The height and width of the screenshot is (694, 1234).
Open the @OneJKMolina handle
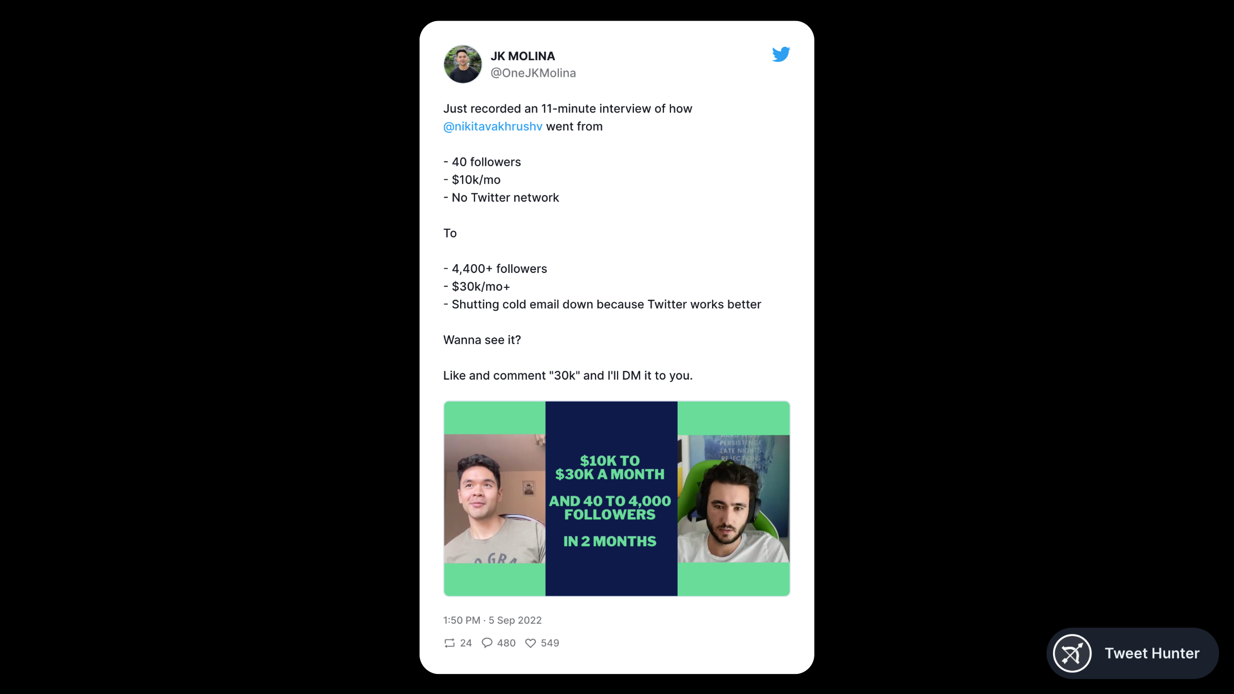[x=533, y=73]
